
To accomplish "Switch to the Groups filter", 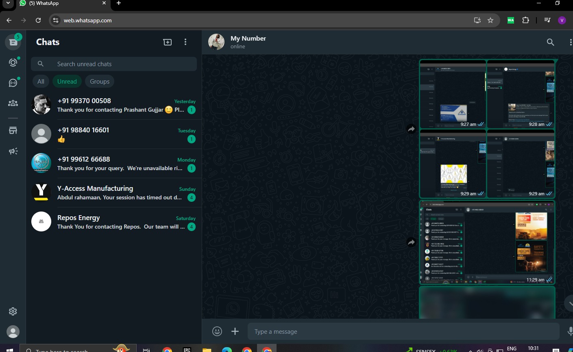I will point(100,81).
